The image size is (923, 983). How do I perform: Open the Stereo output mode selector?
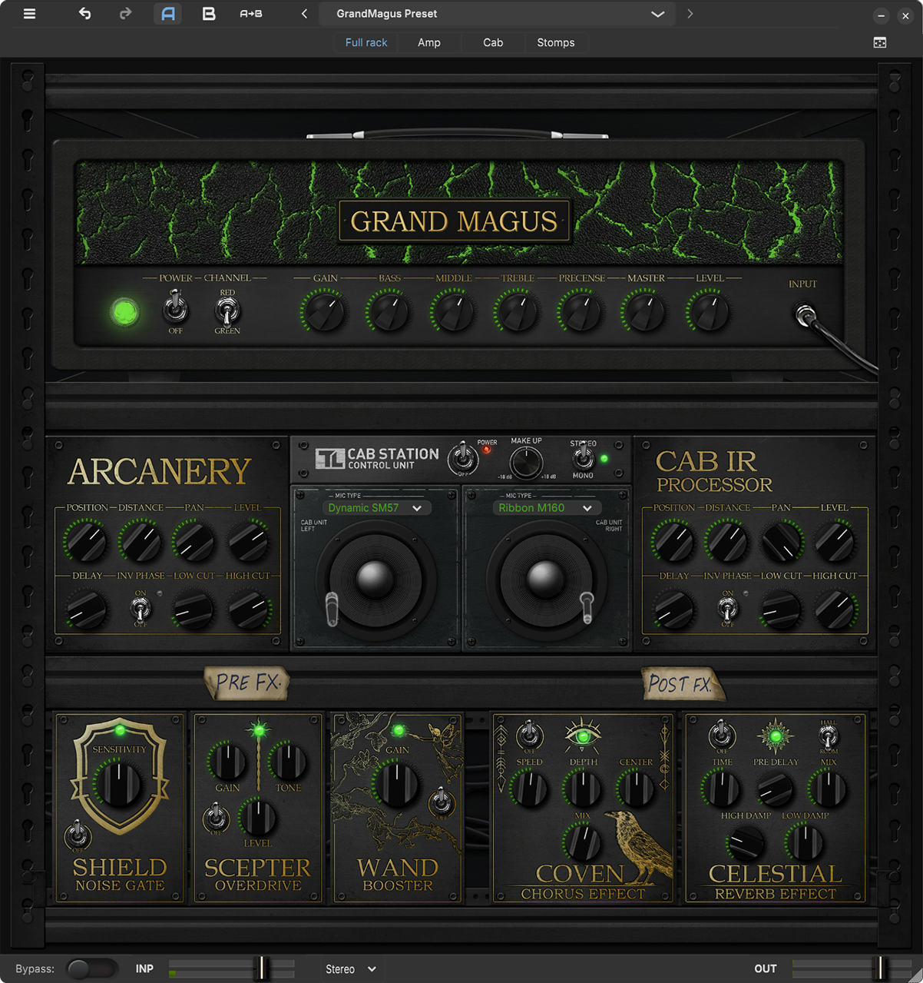pos(349,968)
